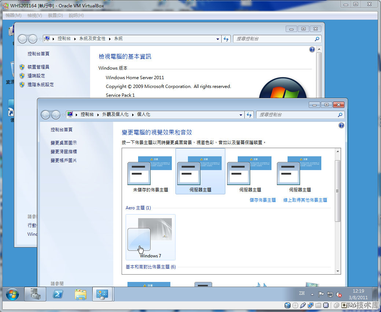The image size is (381, 312).
Task: Click 系統及安全性 breadcrumb segment
Action: (x=92, y=38)
